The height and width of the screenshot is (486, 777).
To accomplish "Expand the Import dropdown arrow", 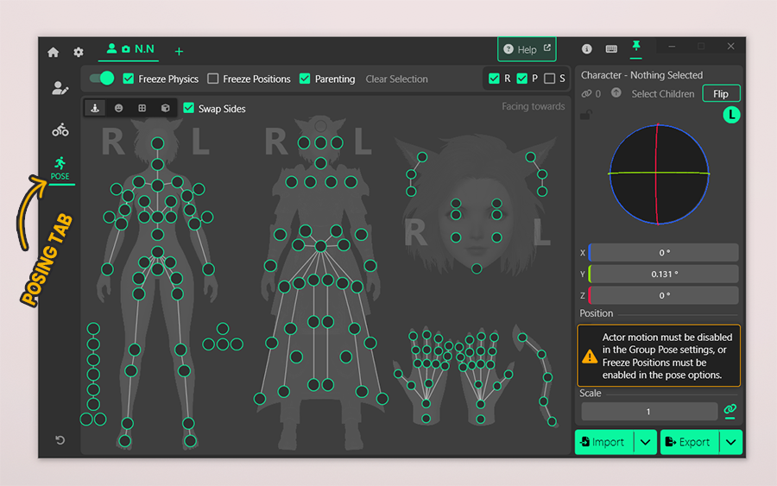I will (x=646, y=442).
